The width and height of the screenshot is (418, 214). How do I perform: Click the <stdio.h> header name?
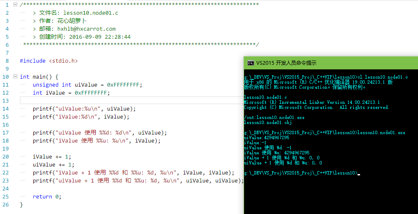tap(63, 61)
